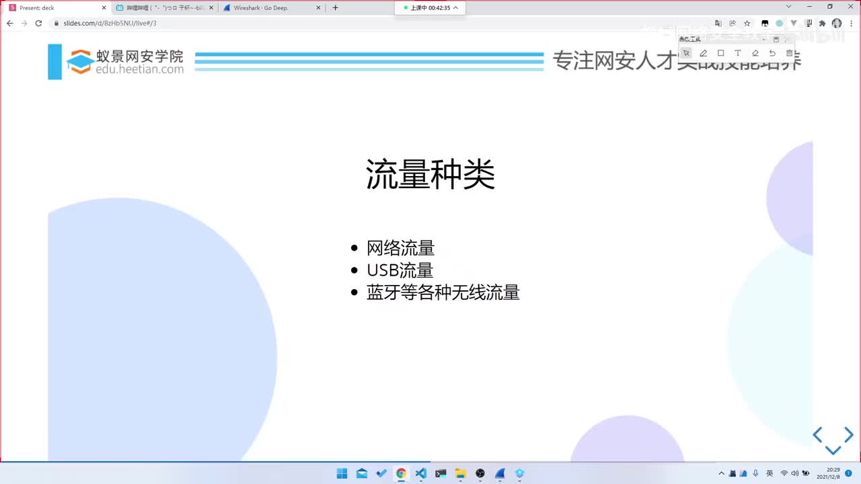Image resolution: width=861 pixels, height=484 pixels.
Task: Click the undo arrow in drawing toolbar
Action: coord(772,53)
